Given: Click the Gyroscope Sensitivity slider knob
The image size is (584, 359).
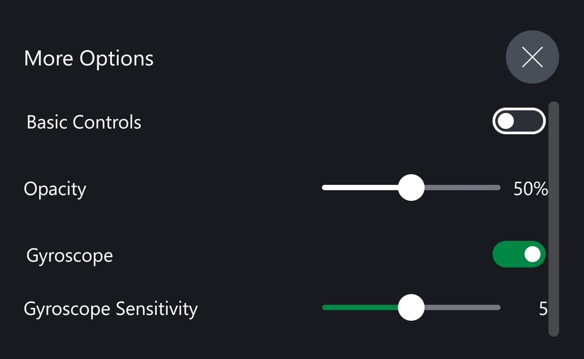Looking at the screenshot, I should click(x=411, y=307).
